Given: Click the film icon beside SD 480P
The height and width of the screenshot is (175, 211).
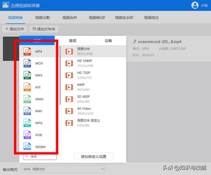Looking at the screenshot, I should click(69, 99).
